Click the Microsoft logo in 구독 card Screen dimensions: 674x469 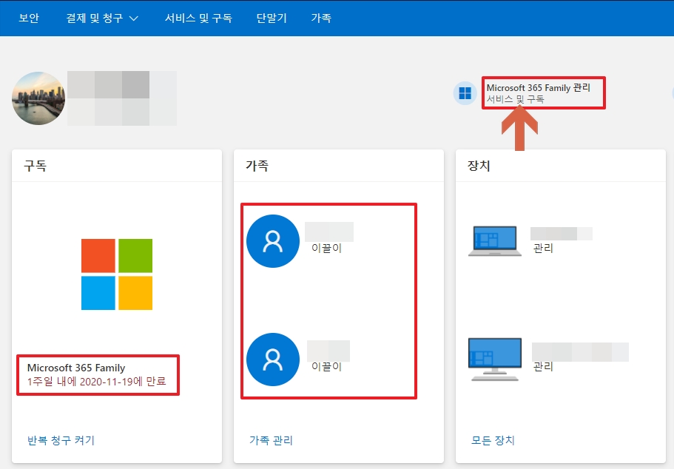point(117,274)
